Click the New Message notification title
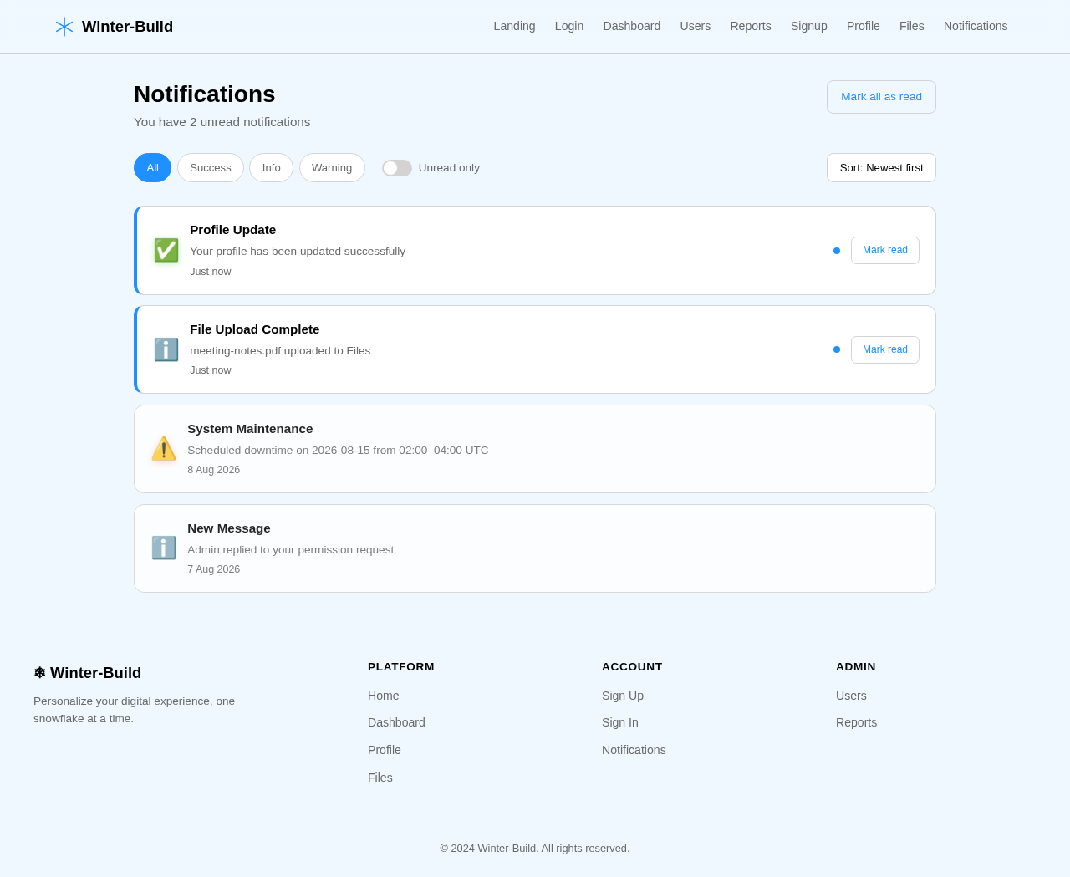The height and width of the screenshot is (877, 1070). (229, 528)
